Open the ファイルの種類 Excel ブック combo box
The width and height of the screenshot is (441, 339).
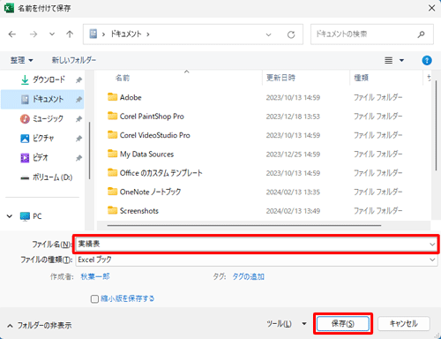pos(257,260)
